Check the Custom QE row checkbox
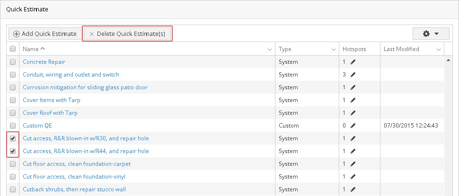The image size is (459, 196). click(x=13, y=126)
